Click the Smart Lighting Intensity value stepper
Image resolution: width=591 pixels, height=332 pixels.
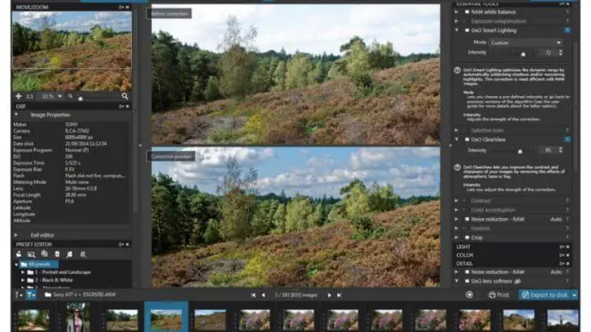pyautogui.click(x=561, y=52)
